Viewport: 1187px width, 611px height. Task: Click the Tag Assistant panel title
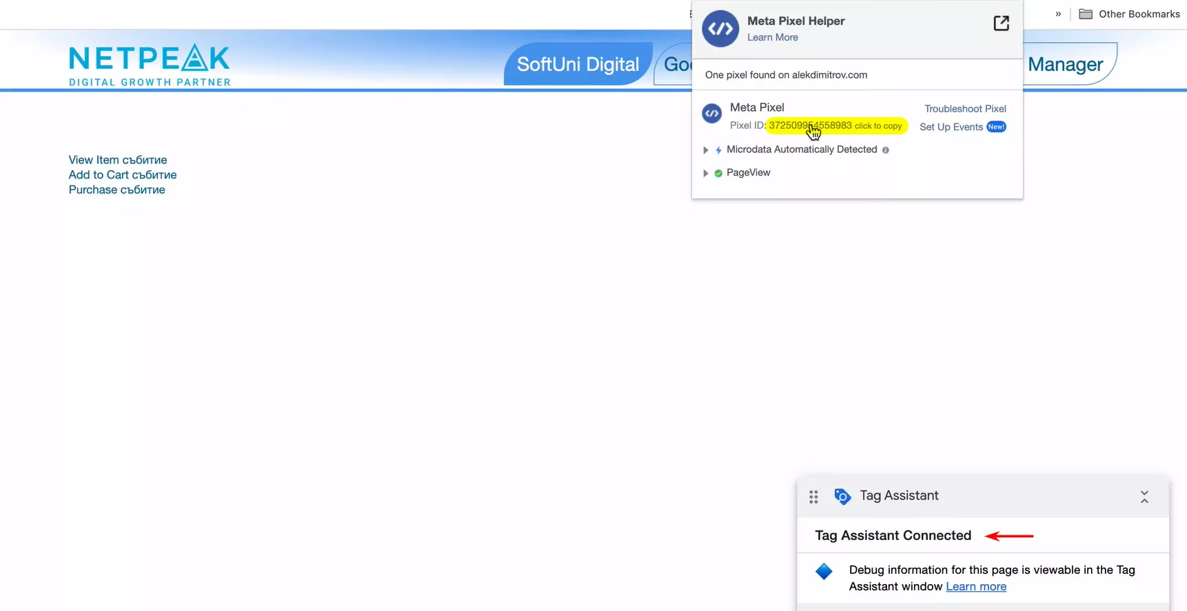click(x=899, y=495)
